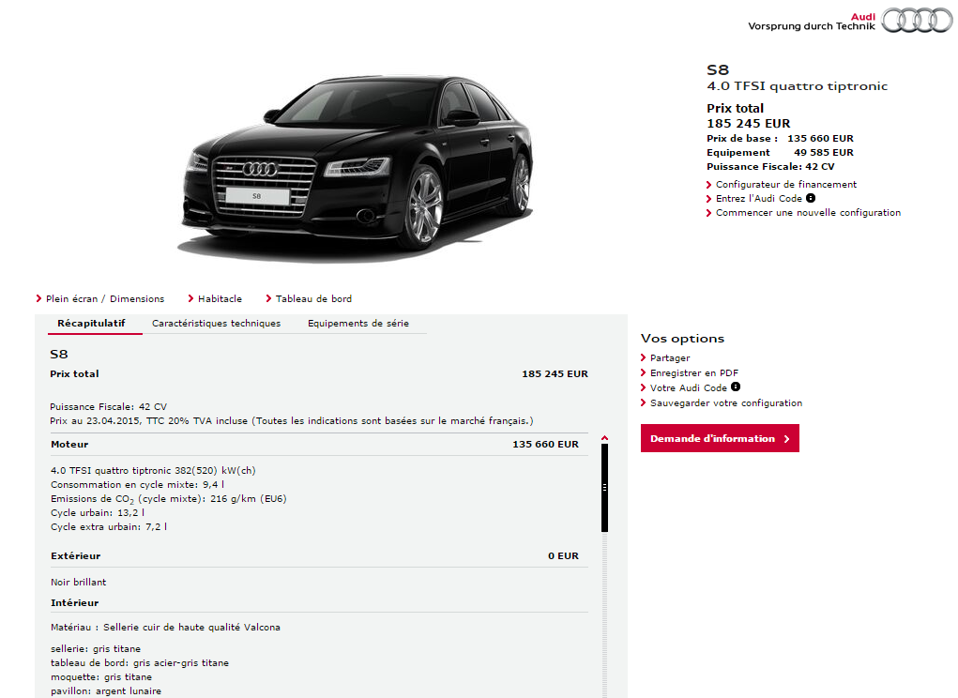Viewport: 958px width, 698px height.
Task: Show the Habitacle interior view
Action: pos(220,299)
